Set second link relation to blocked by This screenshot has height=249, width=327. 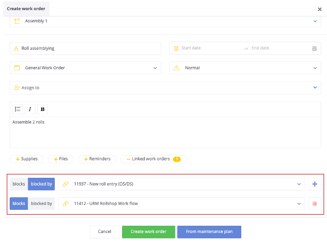(41, 203)
